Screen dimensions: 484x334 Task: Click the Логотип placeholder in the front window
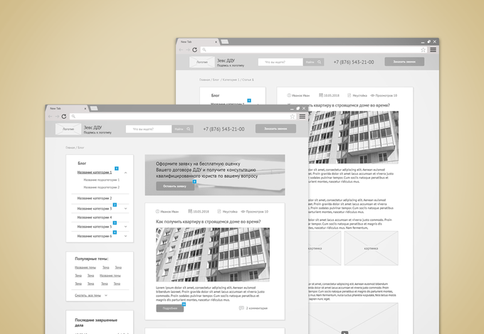[x=68, y=129]
